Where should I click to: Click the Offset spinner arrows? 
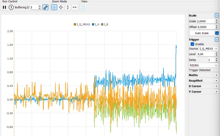pos(217,27)
